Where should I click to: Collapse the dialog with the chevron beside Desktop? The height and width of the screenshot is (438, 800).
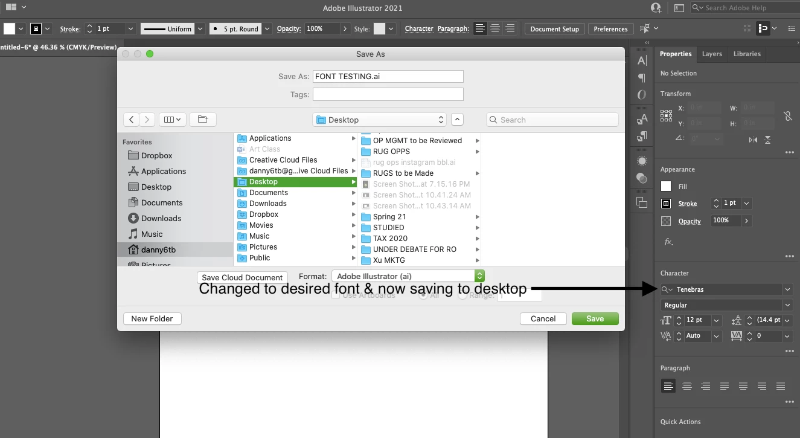point(458,120)
